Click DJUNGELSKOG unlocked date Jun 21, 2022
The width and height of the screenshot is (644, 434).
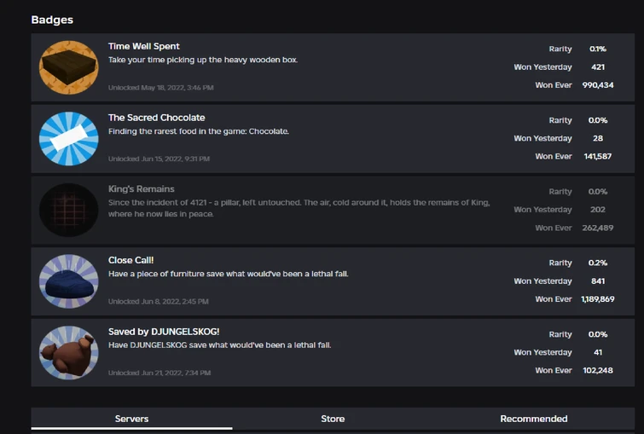pos(159,373)
